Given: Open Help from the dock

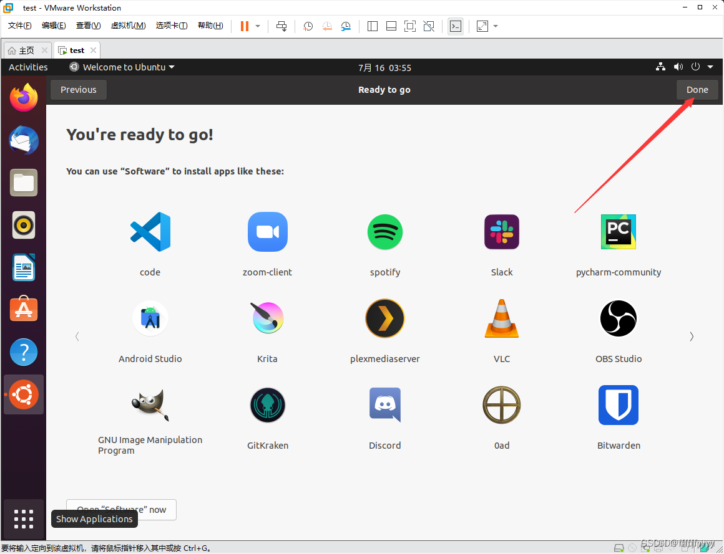Looking at the screenshot, I should point(24,352).
